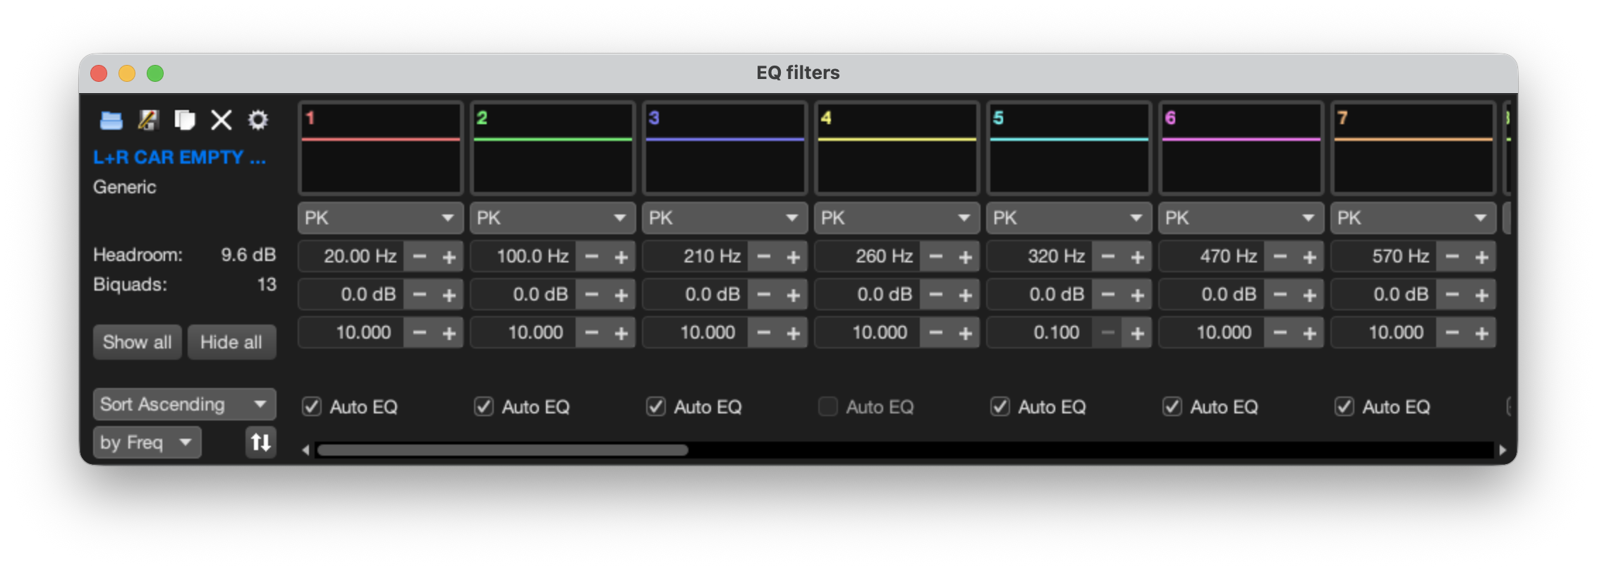The image size is (1597, 570).
Task: Click filter 5 Q field 0.100
Action: (1040, 333)
